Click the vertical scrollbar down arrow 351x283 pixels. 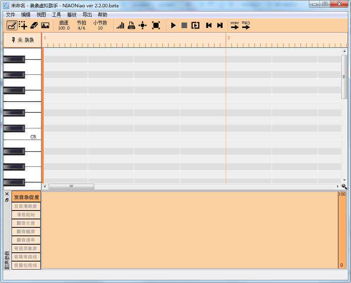[344, 180]
